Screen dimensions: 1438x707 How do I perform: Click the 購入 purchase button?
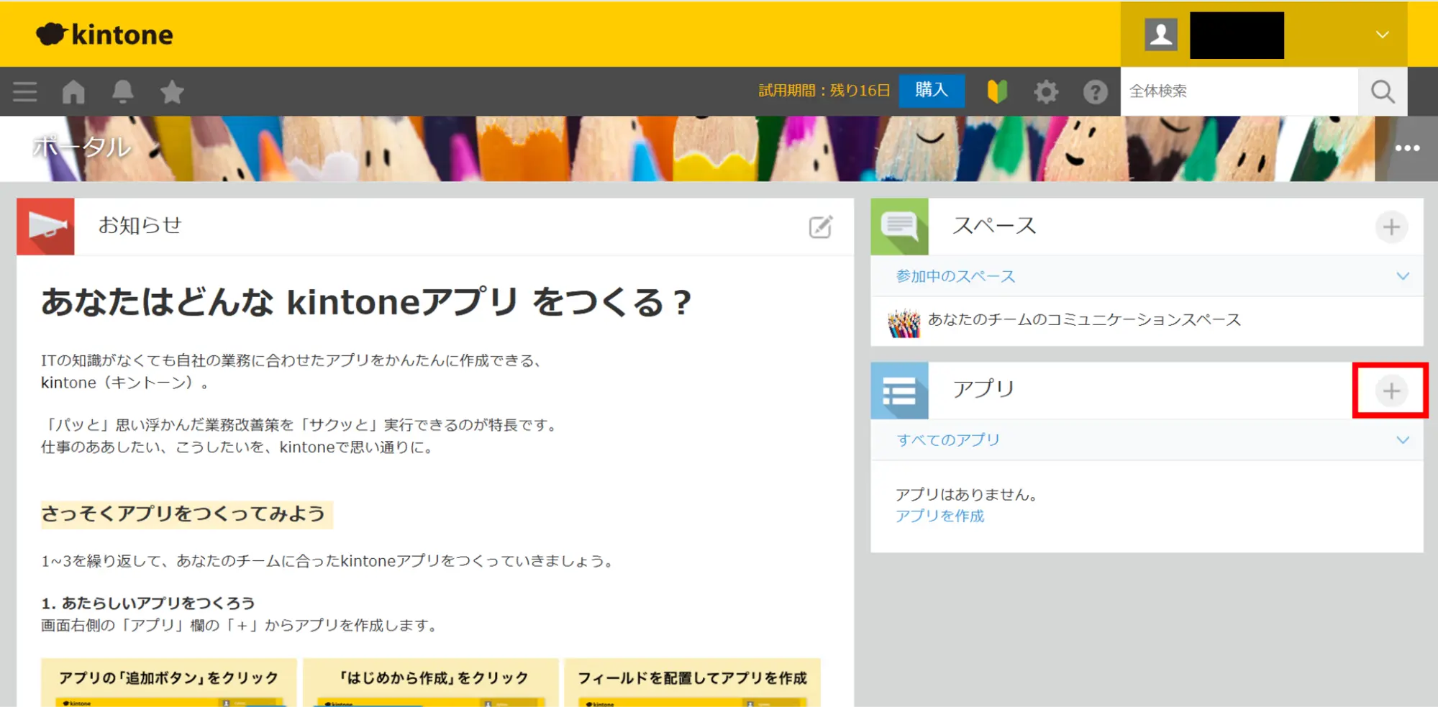tap(932, 91)
